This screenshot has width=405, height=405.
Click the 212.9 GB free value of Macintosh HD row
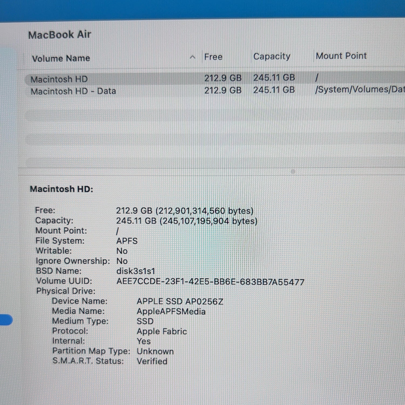point(223,78)
